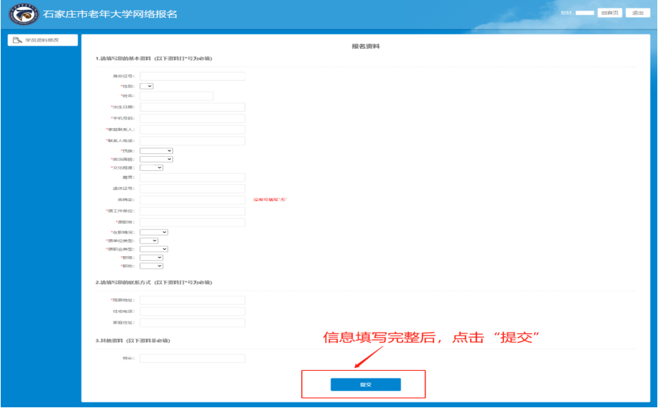658x408 pixels.
Task: Click the section 3 其他资料 heading
Action: click(132, 340)
